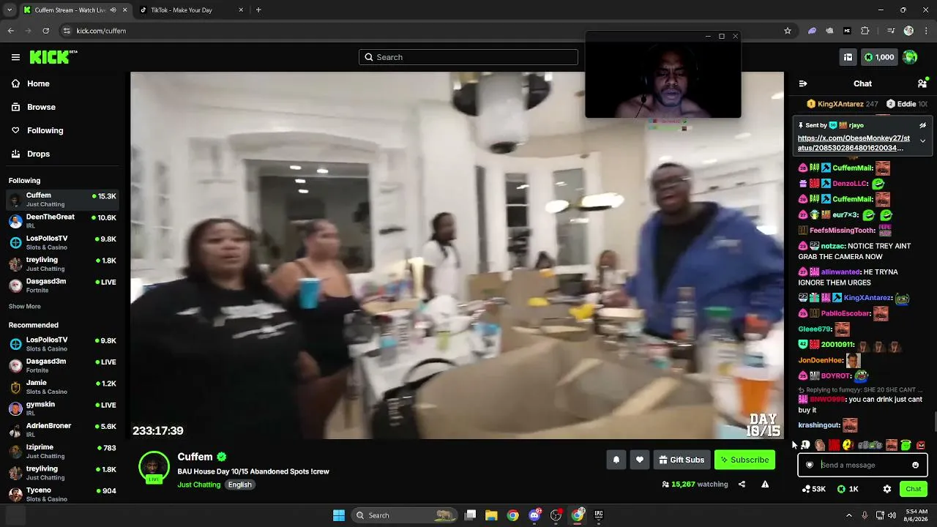Viewport: 937px width, 527px height.
Task: Expand Following list with Show More
Action: [25, 306]
